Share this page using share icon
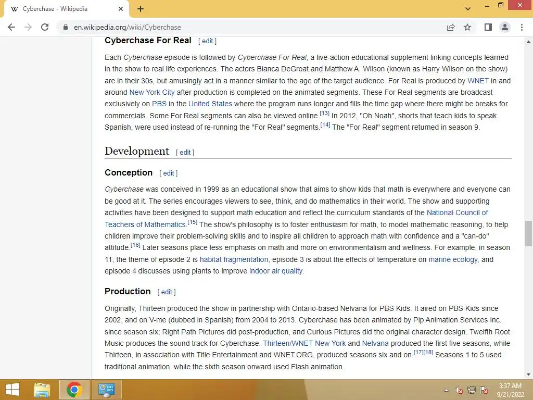Screen dimensions: 533x400 click(451, 27)
